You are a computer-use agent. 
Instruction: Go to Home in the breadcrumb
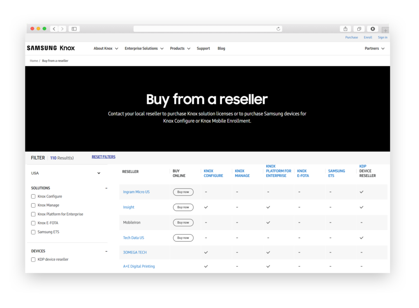[x=34, y=61]
